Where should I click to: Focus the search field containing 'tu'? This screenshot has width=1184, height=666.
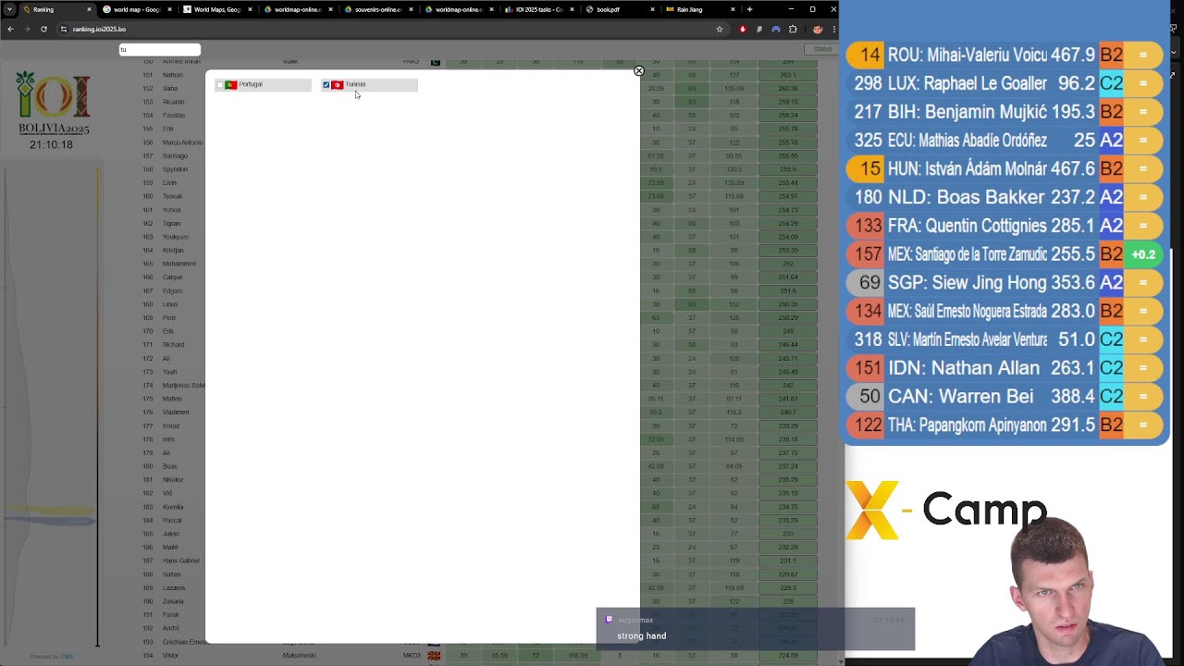pyautogui.click(x=159, y=50)
